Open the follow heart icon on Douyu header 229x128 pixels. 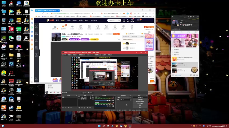pyautogui.click(x=128, y=20)
